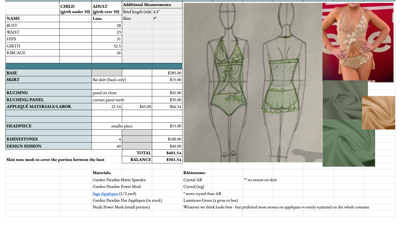The height and width of the screenshot is (230, 407).
Task: Click the 'Additional Measurements:' header cell
Action: pyautogui.click(x=152, y=5)
